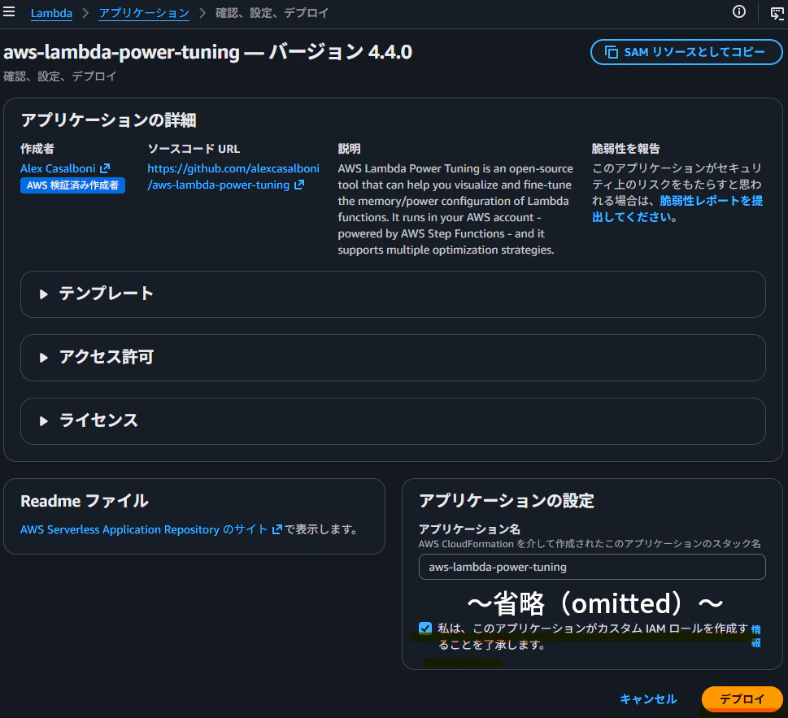Click external link icon after Repository のサイト
This screenshot has height=718, width=788.
click(x=277, y=529)
